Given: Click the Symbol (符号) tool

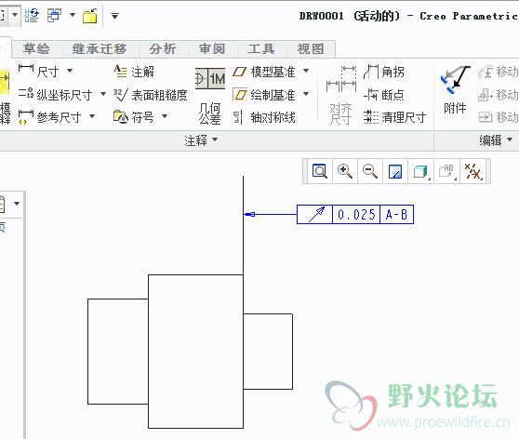Looking at the screenshot, I should 134,117.
